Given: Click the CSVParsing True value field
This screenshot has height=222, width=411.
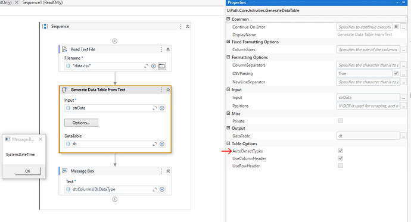Looking at the screenshot, I should (x=365, y=74).
